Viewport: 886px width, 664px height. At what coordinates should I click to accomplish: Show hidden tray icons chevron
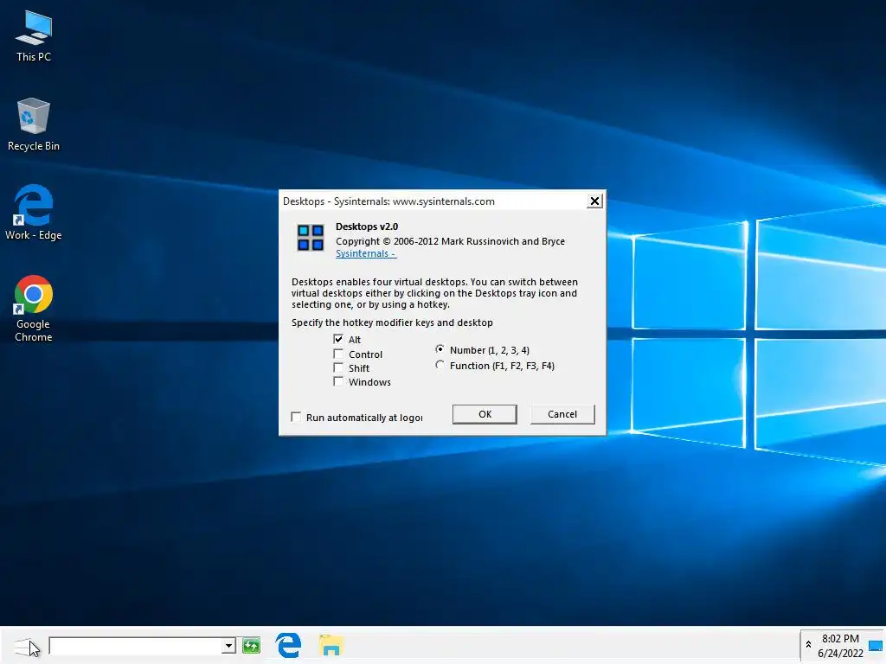[x=809, y=644]
